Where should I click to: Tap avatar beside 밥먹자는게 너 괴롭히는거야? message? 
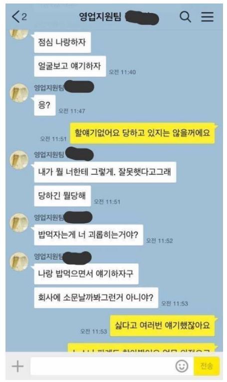(x=19, y=223)
